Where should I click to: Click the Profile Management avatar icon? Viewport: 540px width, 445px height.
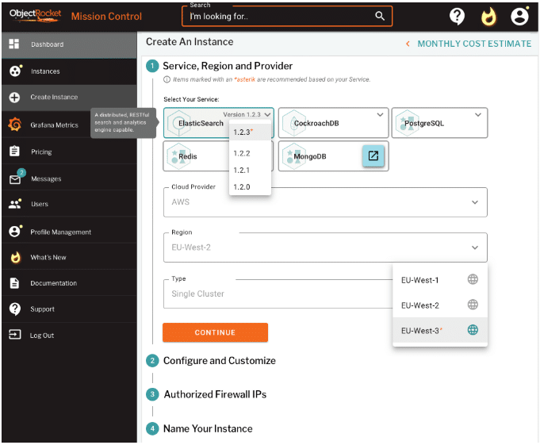point(15,231)
